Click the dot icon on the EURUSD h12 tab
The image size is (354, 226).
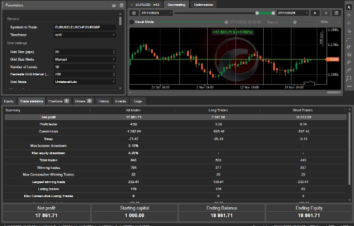click(x=132, y=5)
